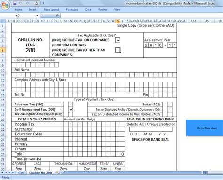Screen dimensions: 223x180
Task: Go to first sheet navigation arrow
Action: click(2, 172)
